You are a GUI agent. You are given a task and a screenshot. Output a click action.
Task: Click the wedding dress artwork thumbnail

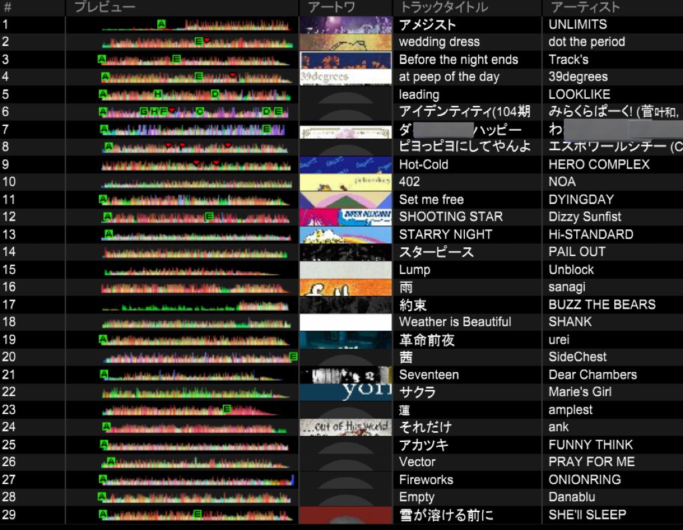pos(346,42)
